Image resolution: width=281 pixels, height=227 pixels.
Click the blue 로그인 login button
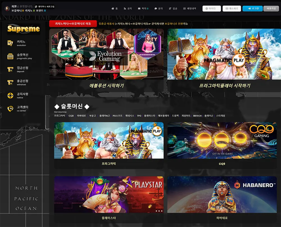pos(253,8)
